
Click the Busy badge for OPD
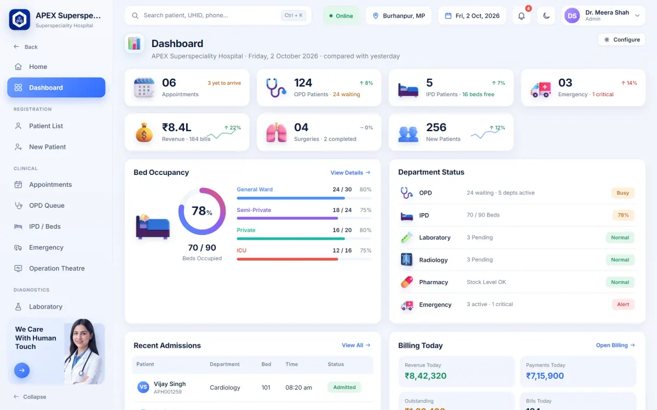623,193
